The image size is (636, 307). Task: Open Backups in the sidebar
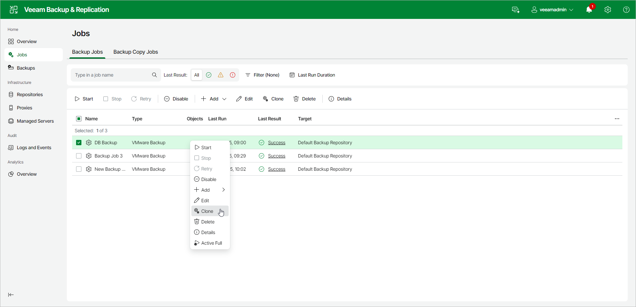[34, 68]
